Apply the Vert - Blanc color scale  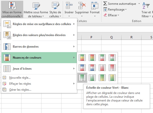coord(82,78)
